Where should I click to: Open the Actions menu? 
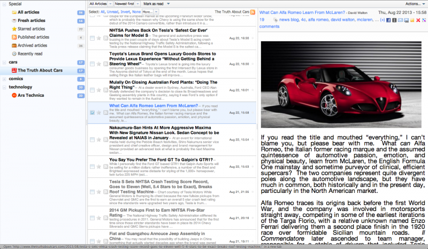(412, 3)
